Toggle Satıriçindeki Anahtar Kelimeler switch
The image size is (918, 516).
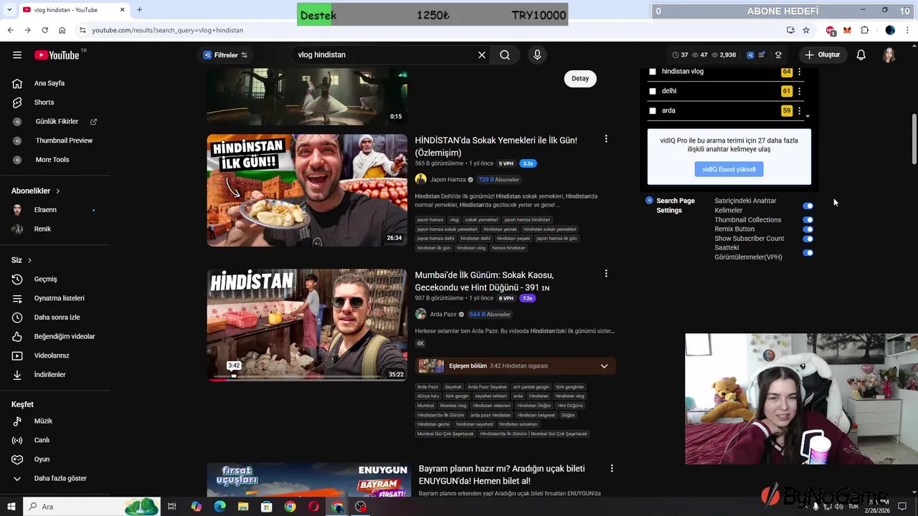coord(808,206)
